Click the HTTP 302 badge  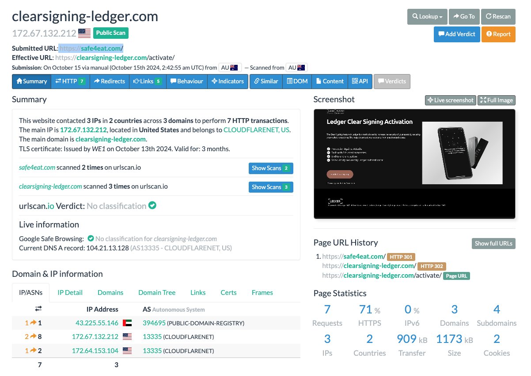coord(432,266)
